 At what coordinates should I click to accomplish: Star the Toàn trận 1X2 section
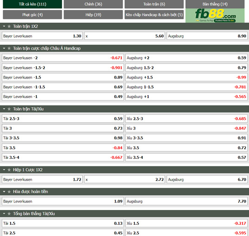[9, 26]
